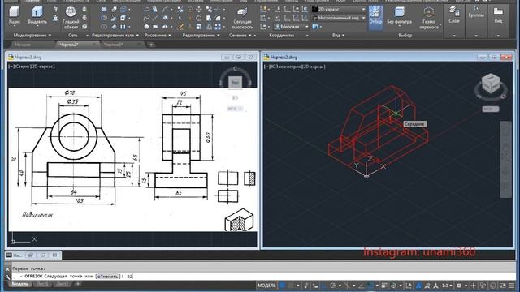Apply solid Subtract in Редактирование тела panel

104,18
